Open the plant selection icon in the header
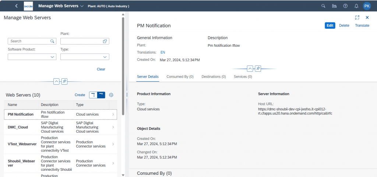The height and width of the screenshot is (177, 377). point(334,6)
